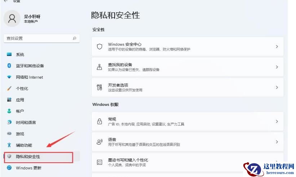This screenshot has height=177, width=296.
Task: Click the 墨迹书写和键入个性化 notepad icon
Action: coord(100,162)
